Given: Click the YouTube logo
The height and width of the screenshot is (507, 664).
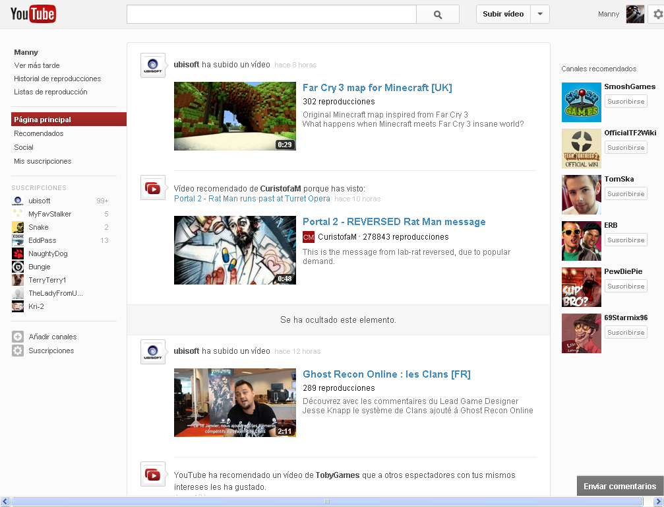Looking at the screenshot, I should pos(33,14).
